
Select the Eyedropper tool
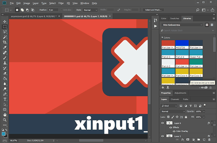click(x=5, y=47)
